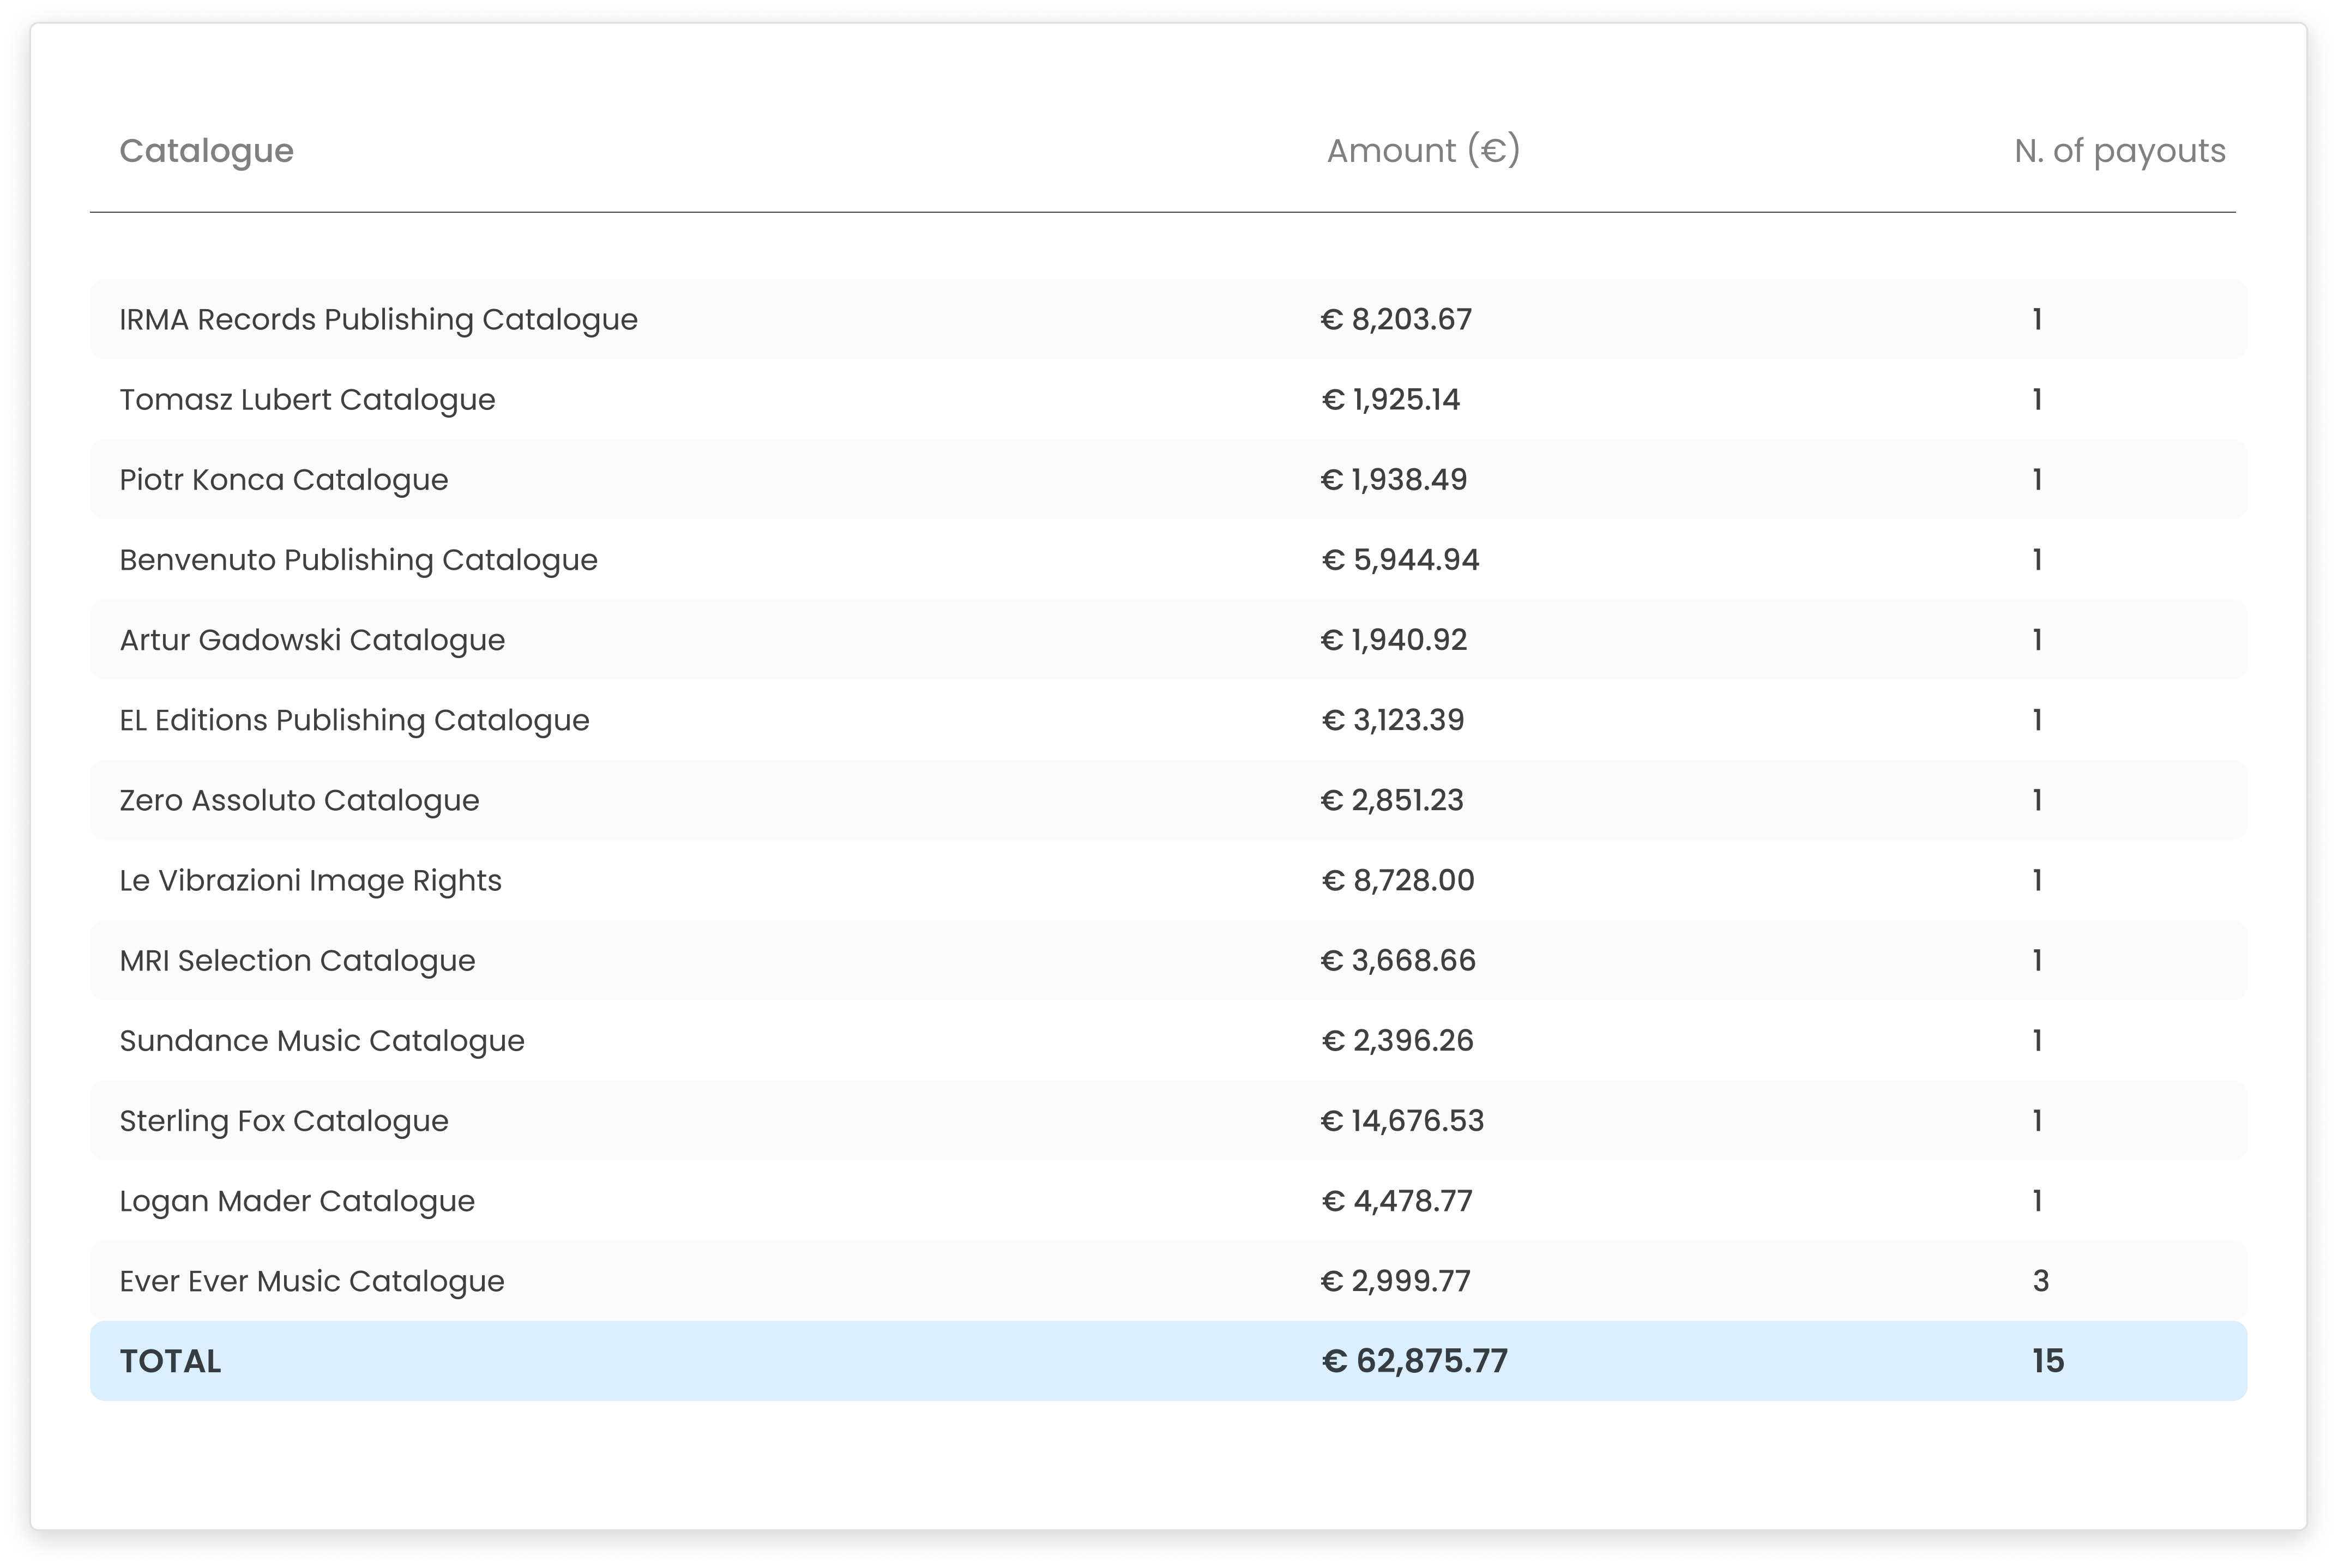Viewport: 2338px width, 1568px height.
Task: Select Sundance Music Catalogue name
Action: [322, 1040]
